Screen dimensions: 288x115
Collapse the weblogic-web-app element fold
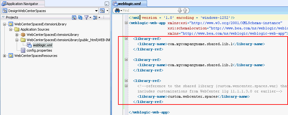[126, 23]
